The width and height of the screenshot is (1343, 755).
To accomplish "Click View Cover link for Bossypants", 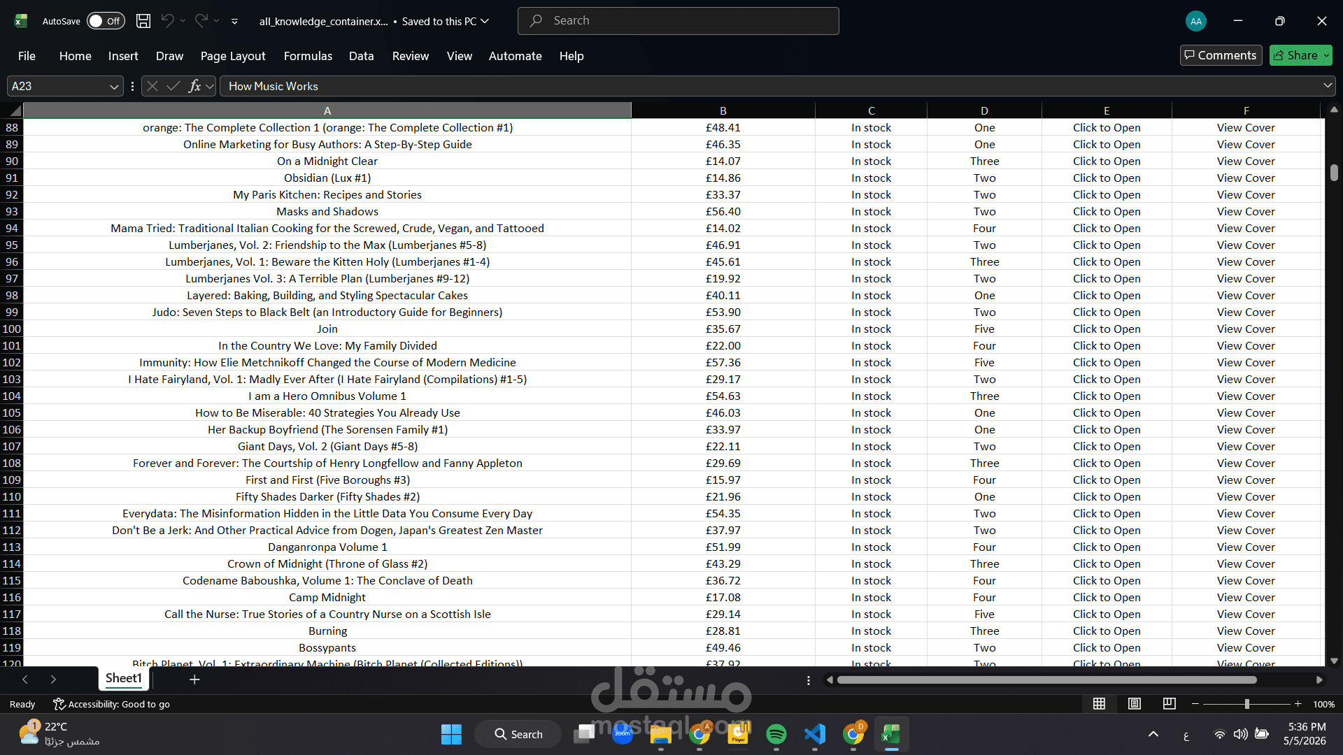I will pyautogui.click(x=1246, y=647).
